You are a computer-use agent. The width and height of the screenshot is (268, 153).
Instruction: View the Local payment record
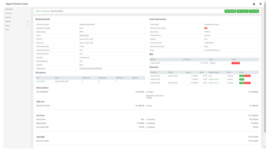(x=241, y=76)
